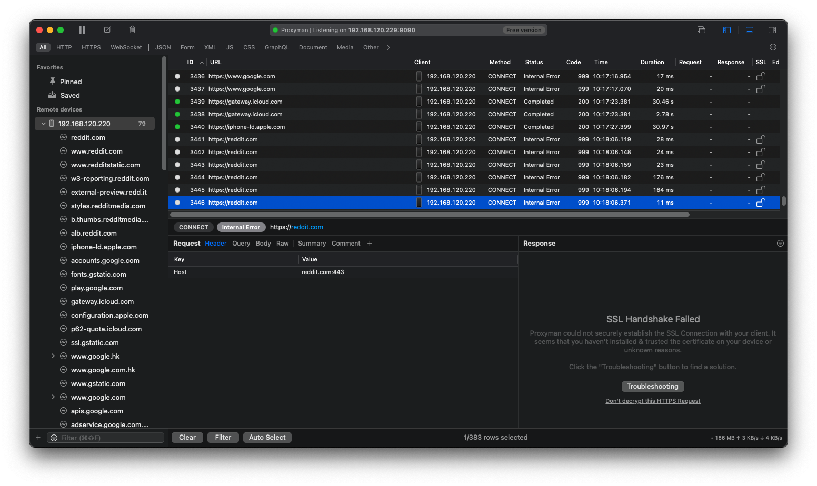Screen dimensions: 817x486
Task: Open hidden filter tabs via the chevron after Other
Action: tap(388, 47)
